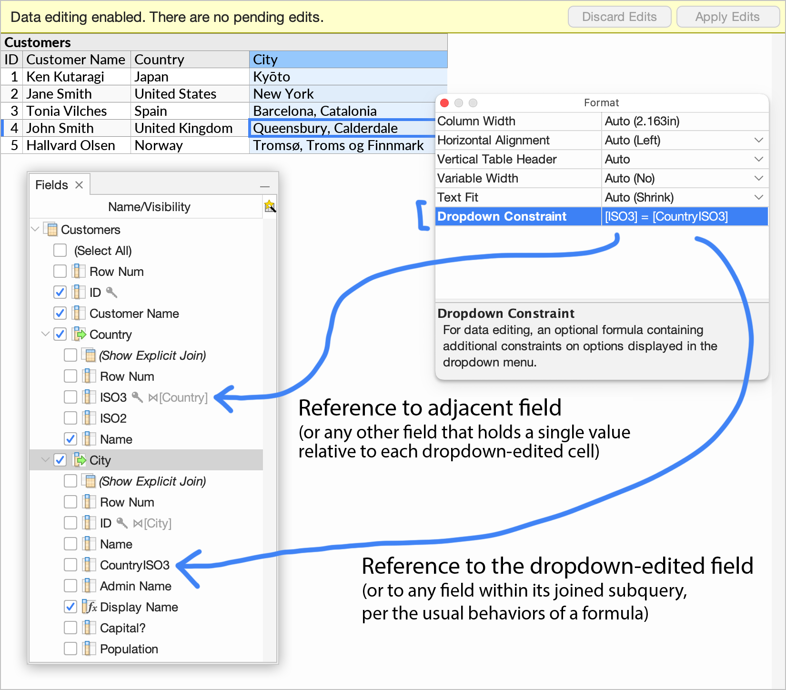Uncheck the Customer Name visibility checkbox

[60, 313]
